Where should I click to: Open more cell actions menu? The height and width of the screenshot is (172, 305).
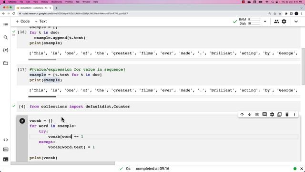point(295,115)
